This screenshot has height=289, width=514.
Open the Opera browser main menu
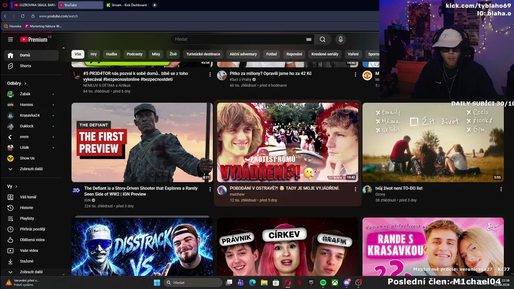(4, 5)
